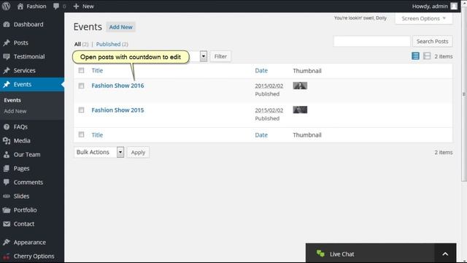This screenshot has width=467, height=263.
Task: Open Events submenu entry
Action: [12, 100]
